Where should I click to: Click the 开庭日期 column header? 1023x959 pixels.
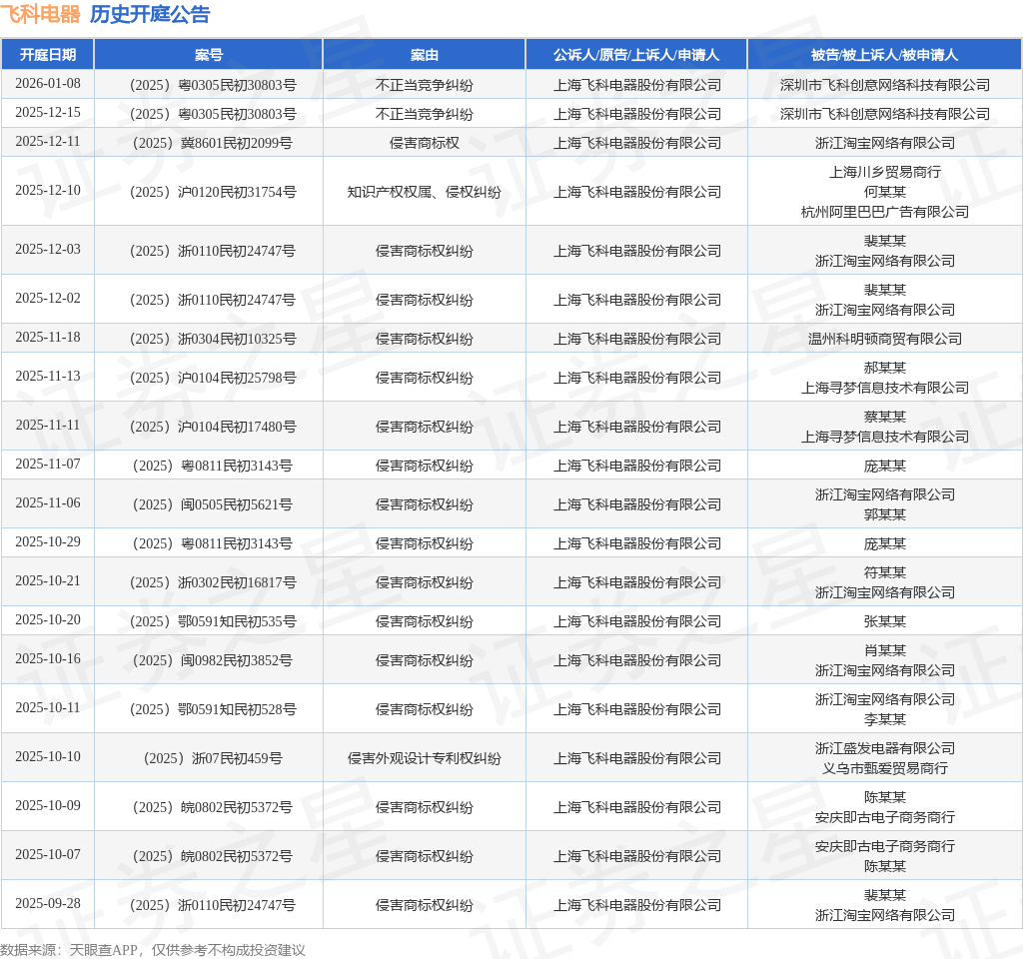tap(48, 55)
